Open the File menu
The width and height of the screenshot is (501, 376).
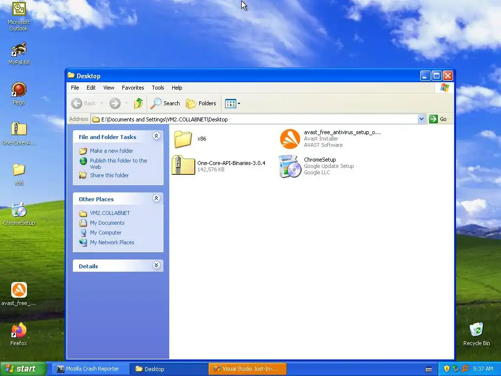75,88
